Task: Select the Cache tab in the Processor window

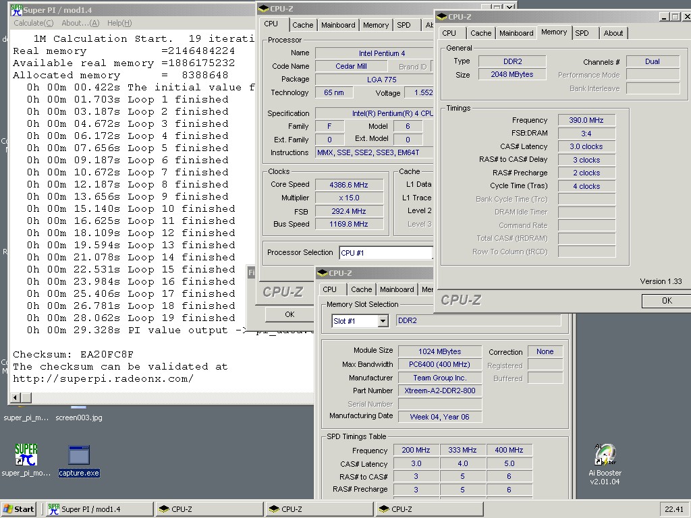Action: tap(303, 25)
